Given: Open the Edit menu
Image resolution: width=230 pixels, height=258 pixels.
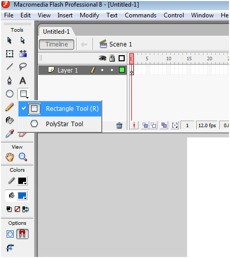Looking at the screenshot, I should point(26,15).
